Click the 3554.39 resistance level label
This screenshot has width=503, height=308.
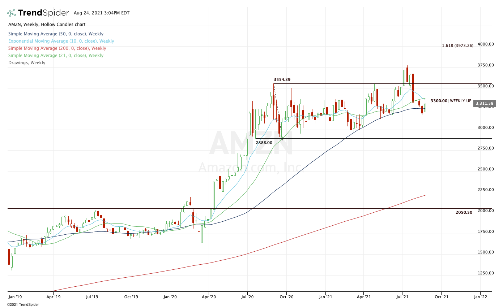pyautogui.click(x=282, y=79)
